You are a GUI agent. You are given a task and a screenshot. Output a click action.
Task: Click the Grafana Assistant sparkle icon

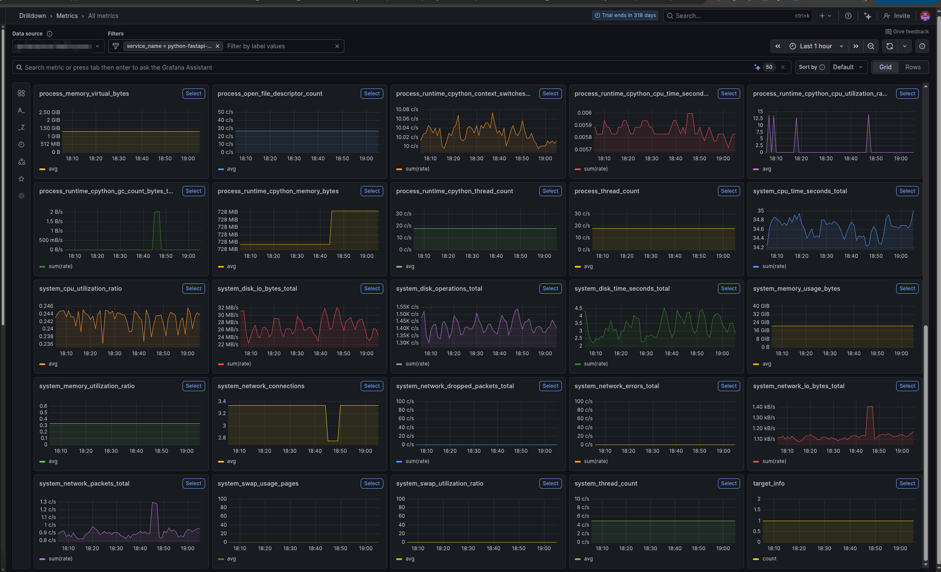tap(757, 67)
